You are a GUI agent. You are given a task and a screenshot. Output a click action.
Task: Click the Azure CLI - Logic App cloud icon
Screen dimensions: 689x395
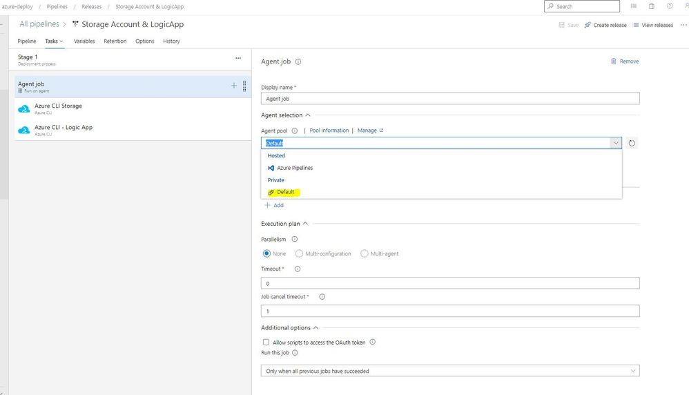click(x=23, y=130)
